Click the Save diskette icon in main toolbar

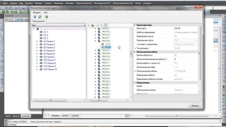11,8
